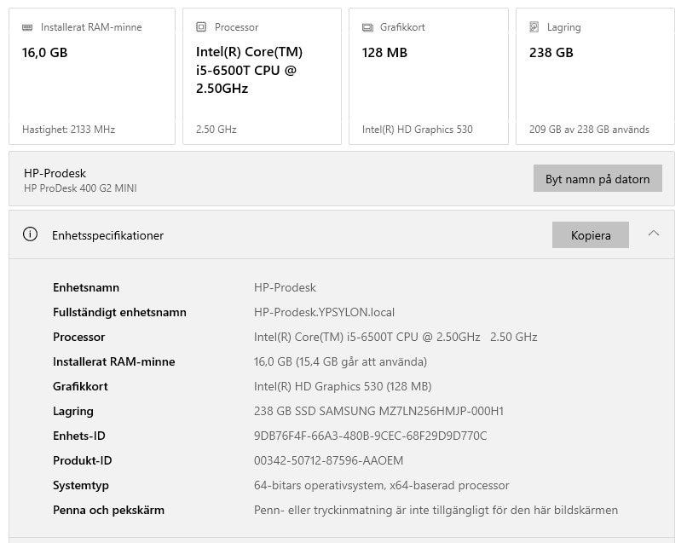The height and width of the screenshot is (543, 687).
Task: Click the Enhetsnamn label
Action: click(86, 287)
